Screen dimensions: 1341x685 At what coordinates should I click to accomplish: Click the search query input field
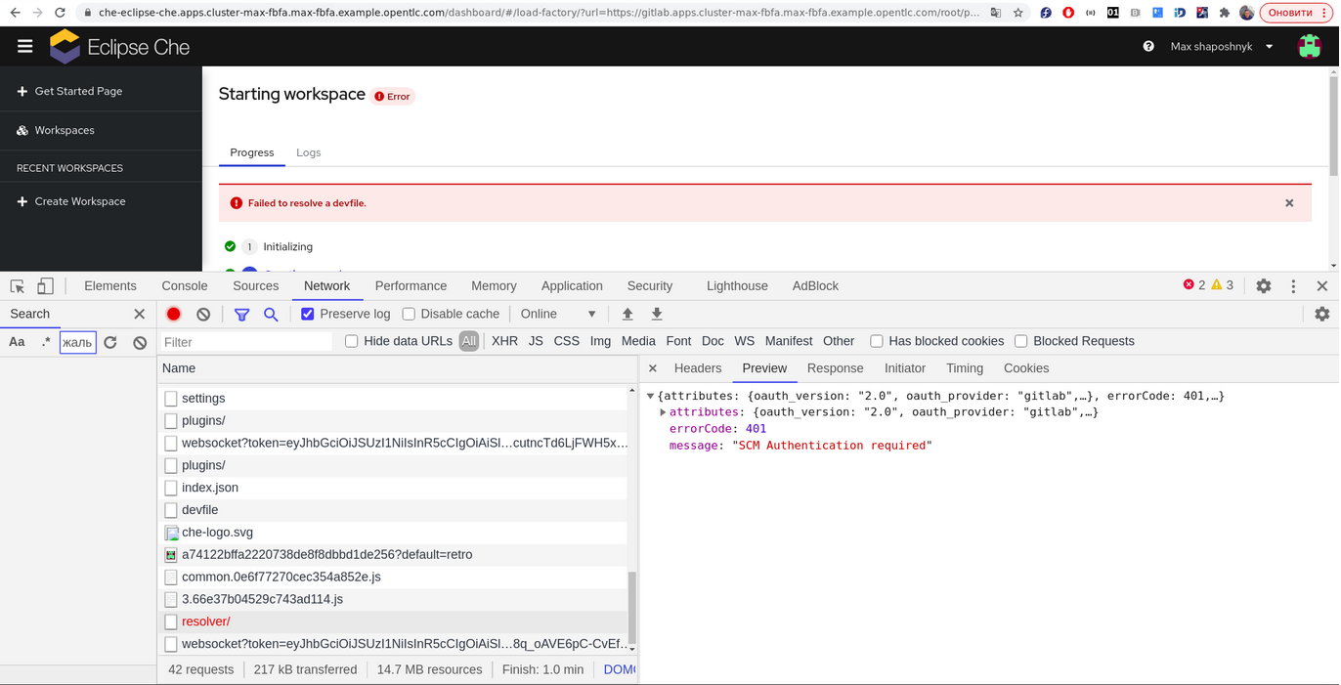click(78, 342)
